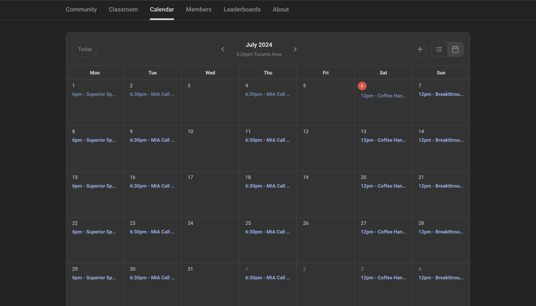Open the July 16 MIA Call event
Image resolution: width=536 pixels, height=306 pixels.
coord(152,186)
